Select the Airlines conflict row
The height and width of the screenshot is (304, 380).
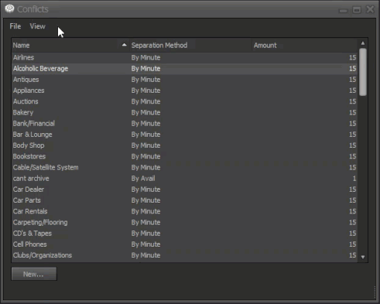coord(184,57)
